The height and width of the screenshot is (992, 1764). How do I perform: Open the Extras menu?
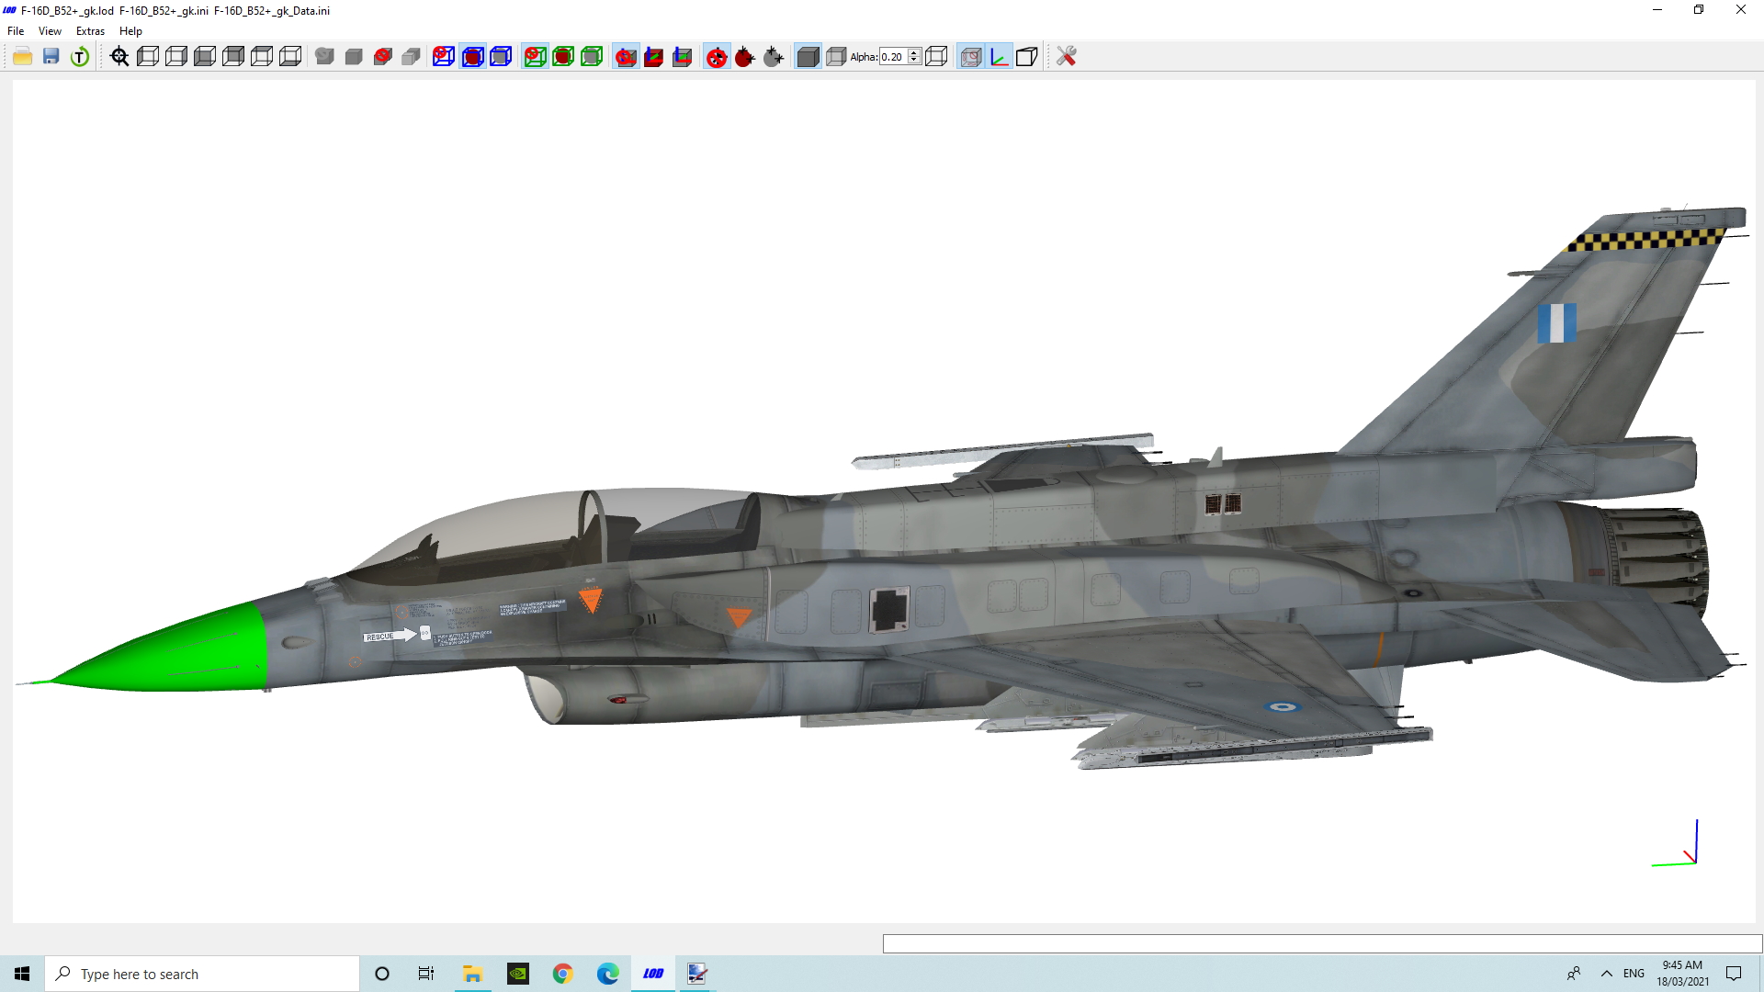click(90, 31)
